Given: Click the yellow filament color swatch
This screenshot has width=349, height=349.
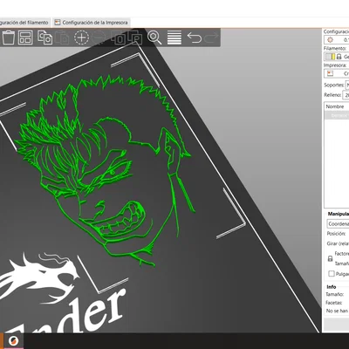Looking at the screenshot, I should pyautogui.click(x=333, y=57).
